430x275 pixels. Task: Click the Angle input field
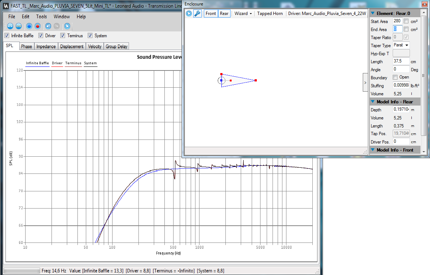pos(401,69)
